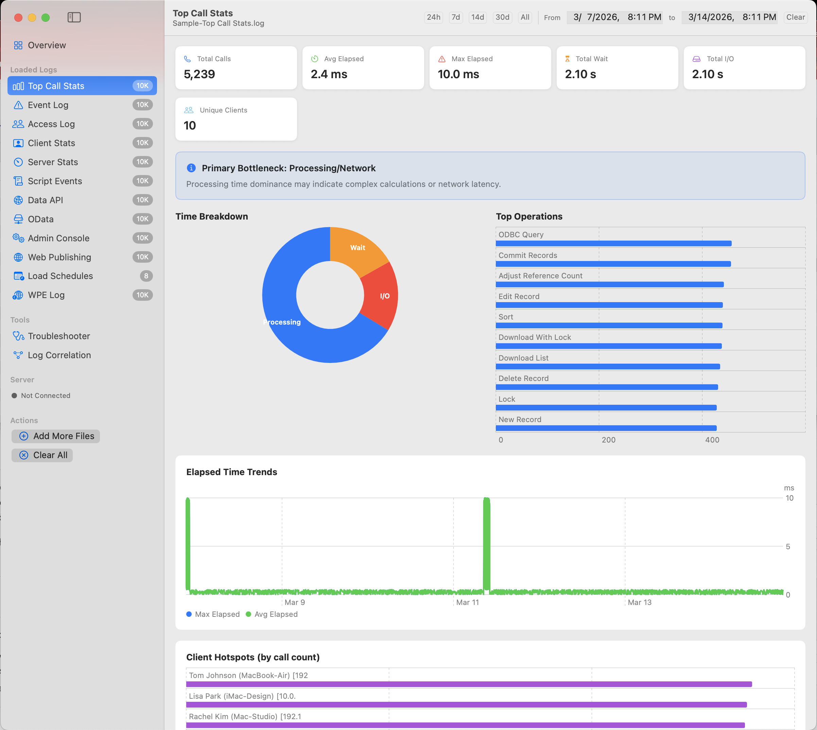Open the Access Log people icon
Viewport: 817px width, 730px height.
18,124
